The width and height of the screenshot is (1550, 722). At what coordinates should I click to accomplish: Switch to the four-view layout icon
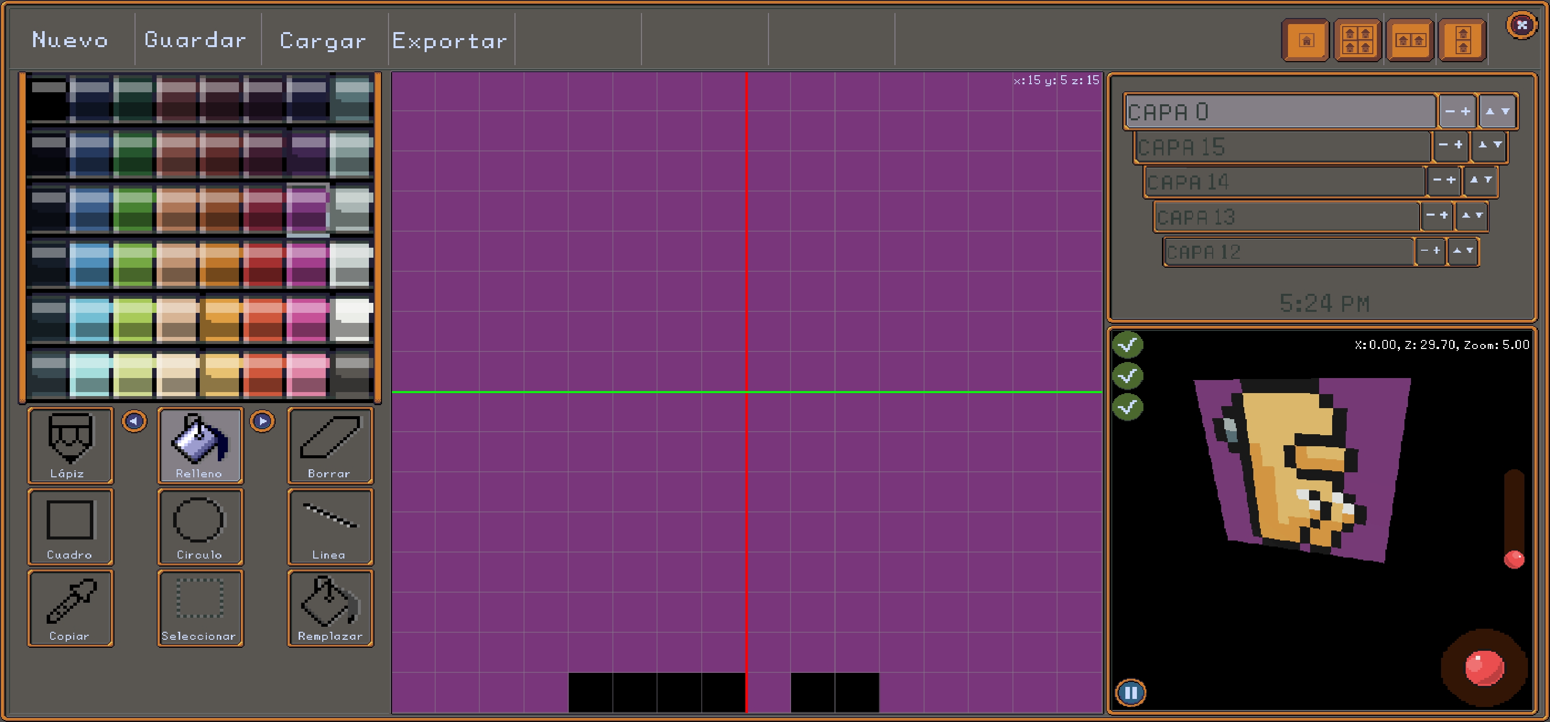coord(1357,40)
